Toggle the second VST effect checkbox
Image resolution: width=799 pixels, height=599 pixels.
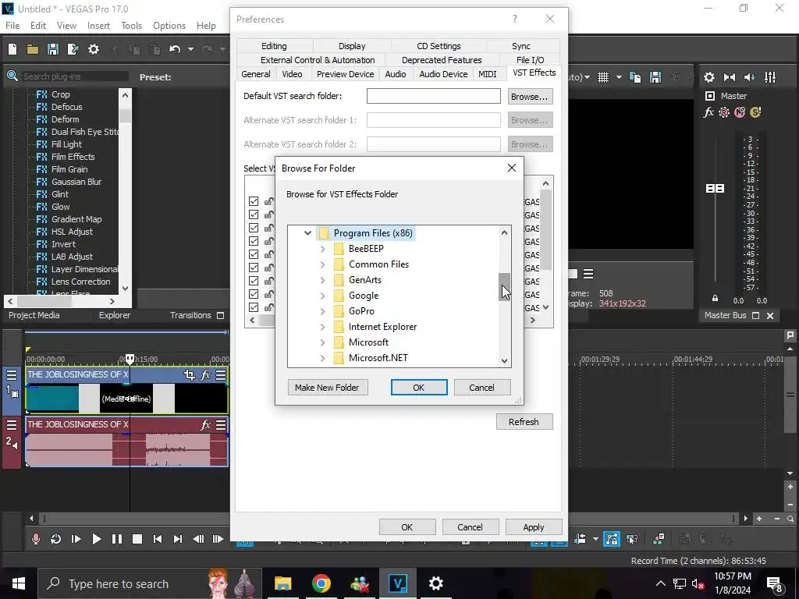(254, 214)
